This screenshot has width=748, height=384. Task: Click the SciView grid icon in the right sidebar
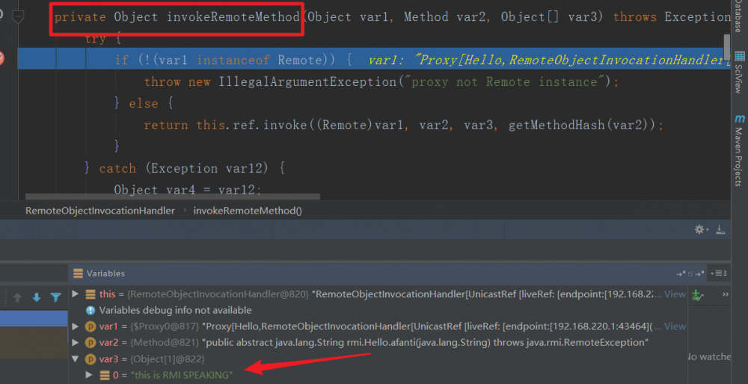pyautogui.click(x=739, y=57)
